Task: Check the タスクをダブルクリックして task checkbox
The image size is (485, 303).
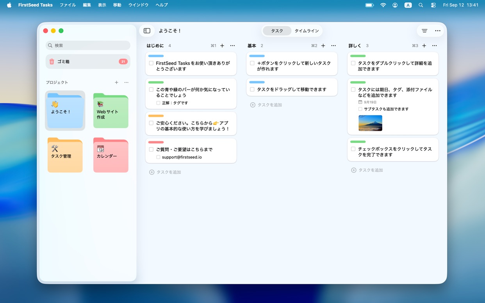Action: coord(353,63)
